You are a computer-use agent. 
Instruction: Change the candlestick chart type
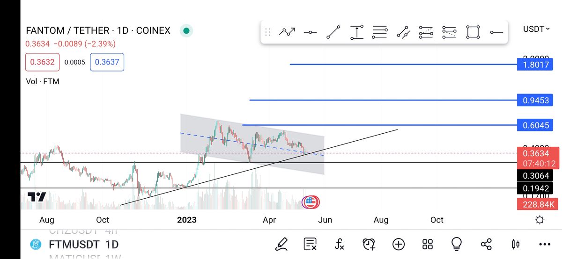(x=516, y=244)
